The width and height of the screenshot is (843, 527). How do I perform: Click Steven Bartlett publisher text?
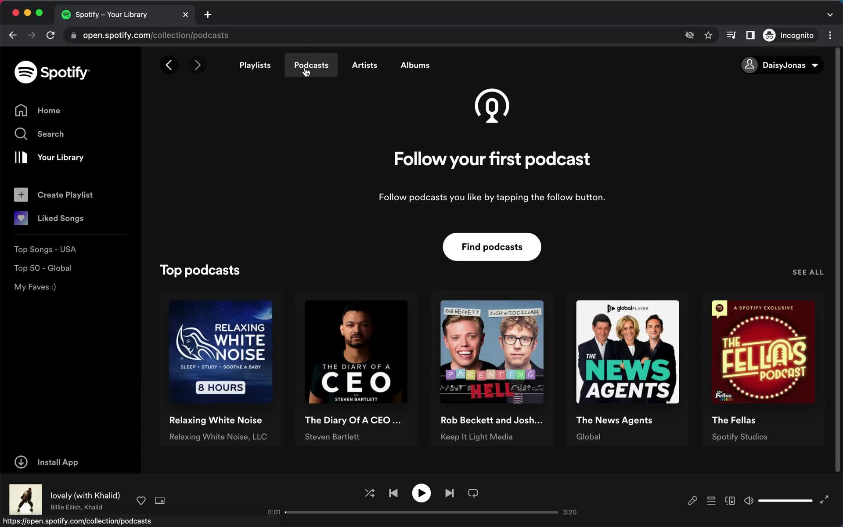pyautogui.click(x=332, y=437)
